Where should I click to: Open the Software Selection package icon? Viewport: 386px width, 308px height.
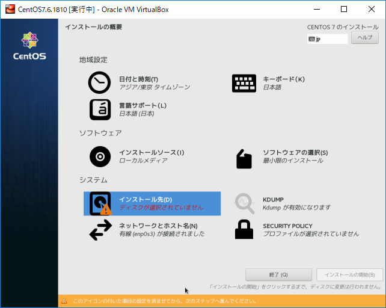[x=244, y=159]
